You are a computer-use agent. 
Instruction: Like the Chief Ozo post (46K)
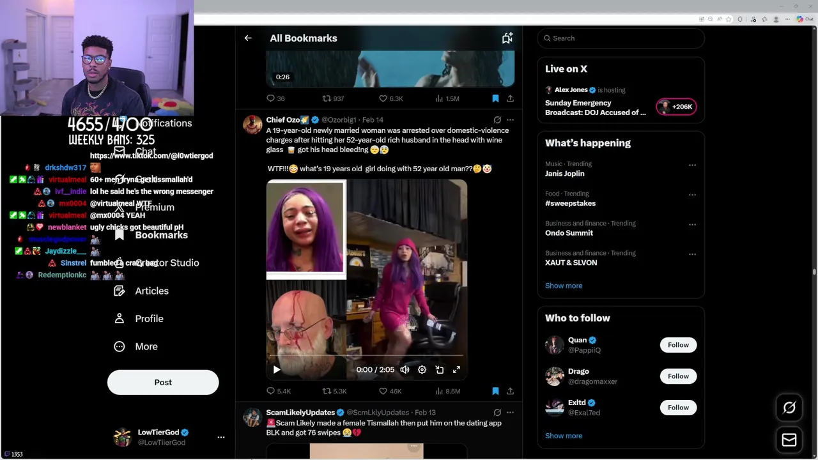pos(390,391)
